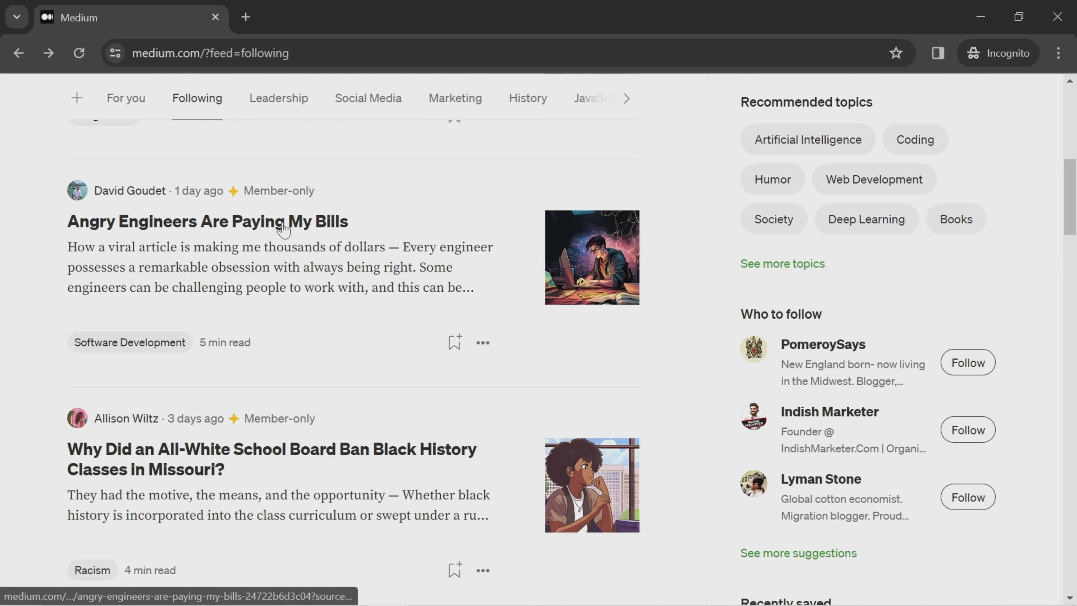Reload the Medium page
The width and height of the screenshot is (1077, 606).
79,53
